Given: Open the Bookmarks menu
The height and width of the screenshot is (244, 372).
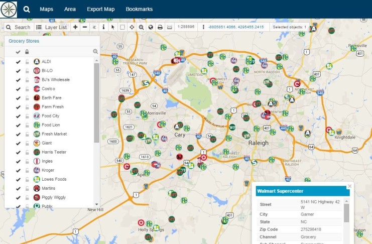Looking at the screenshot, I should (x=139, y=9).
